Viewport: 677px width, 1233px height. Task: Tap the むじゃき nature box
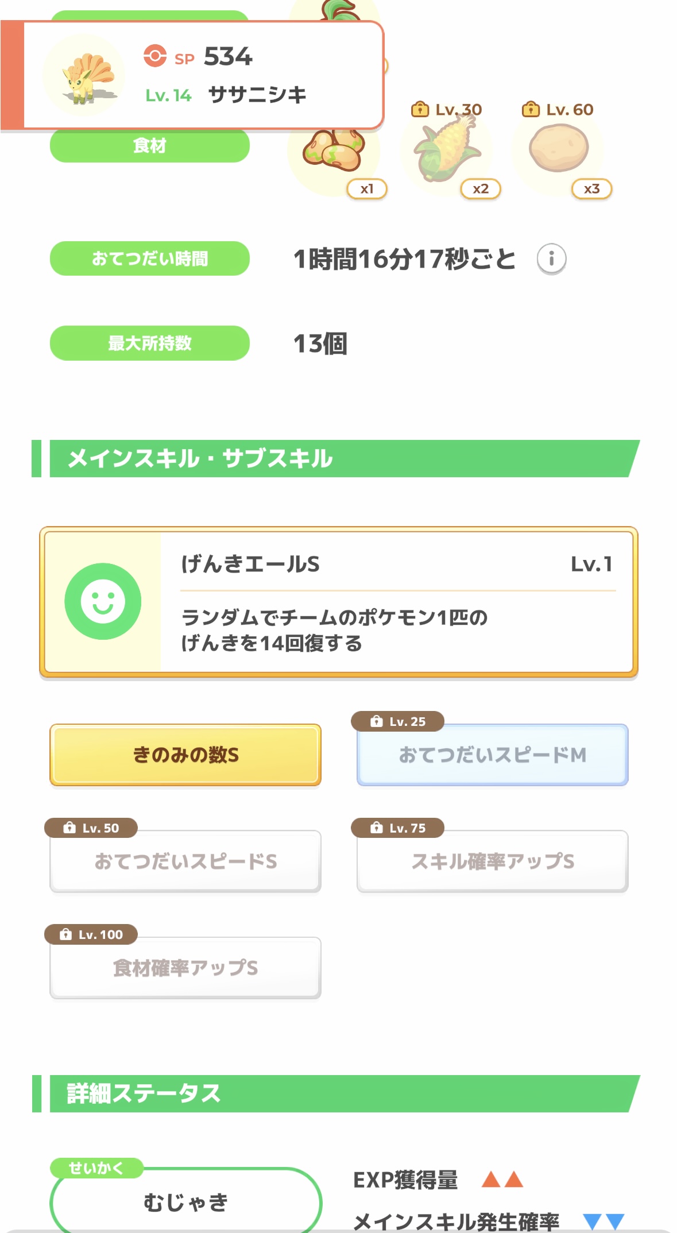point(185,1201)
